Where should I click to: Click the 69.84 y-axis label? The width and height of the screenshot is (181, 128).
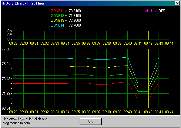pyautogui.click(x=6, y=108)
